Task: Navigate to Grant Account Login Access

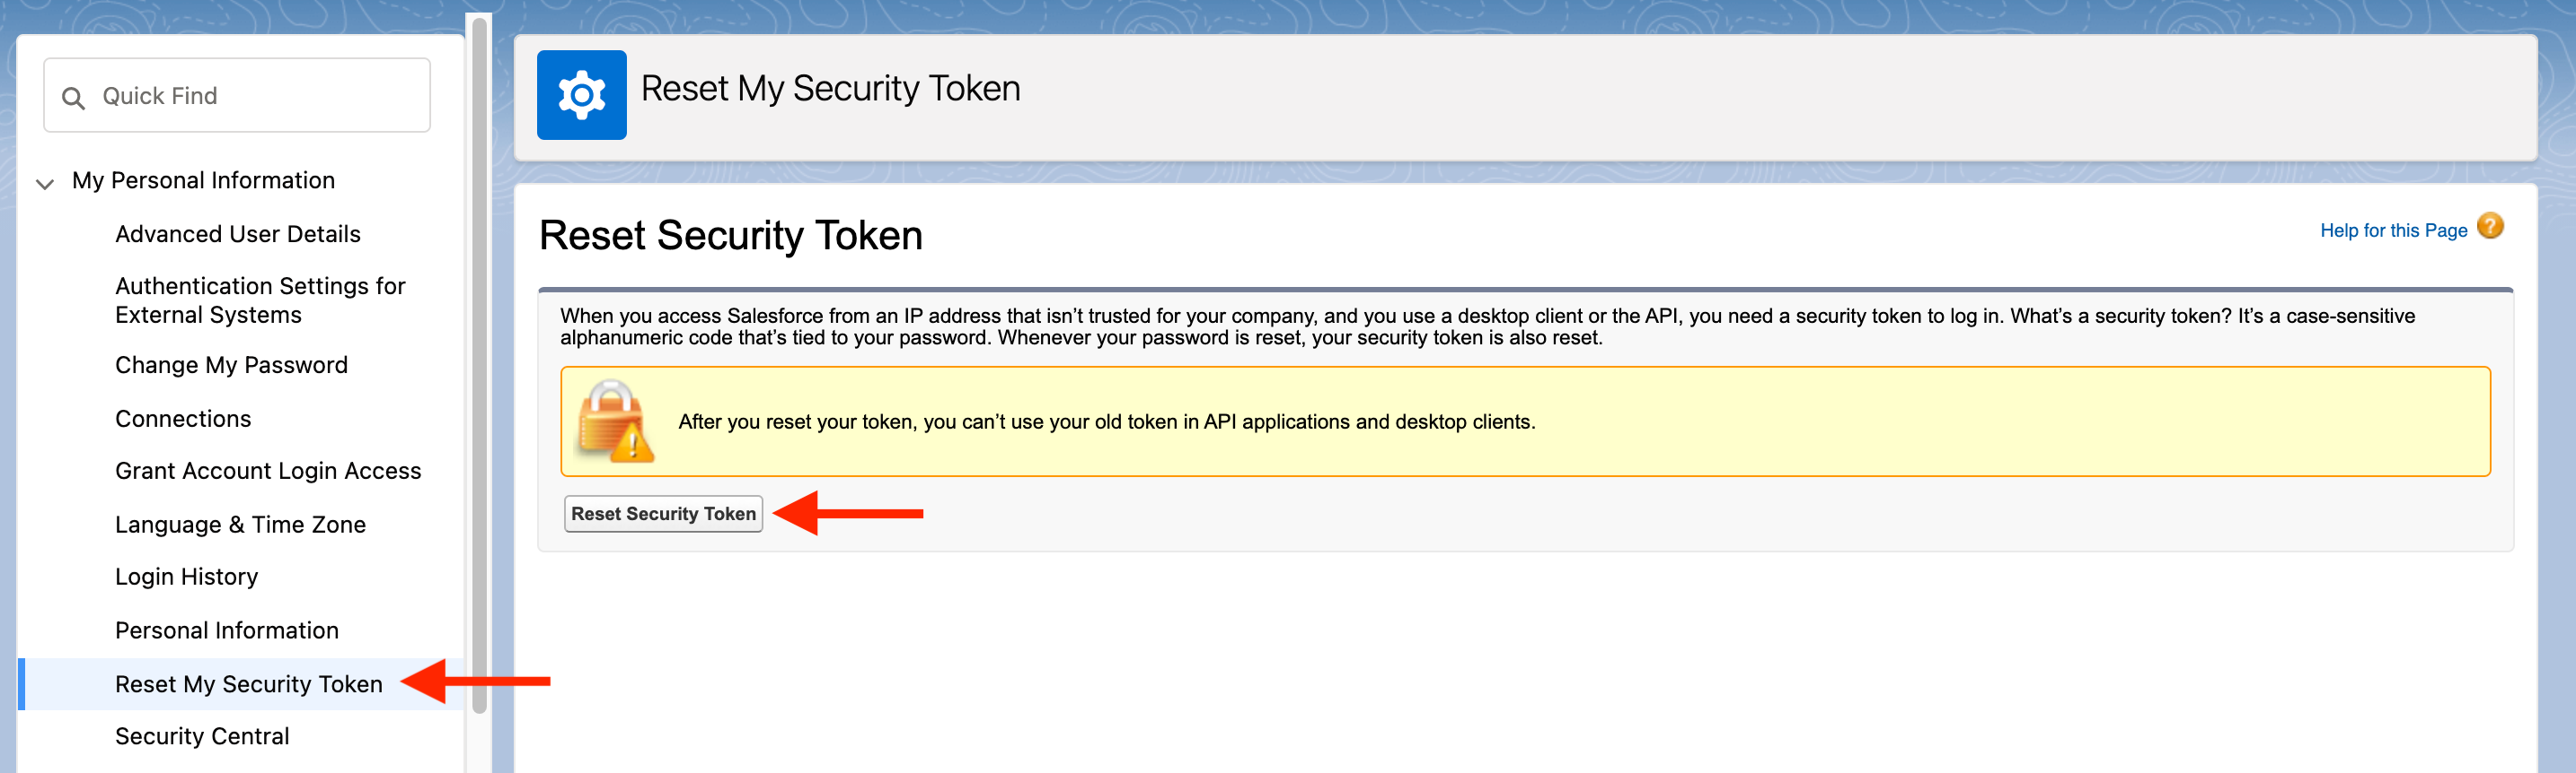Action: [x=267, y=471]
